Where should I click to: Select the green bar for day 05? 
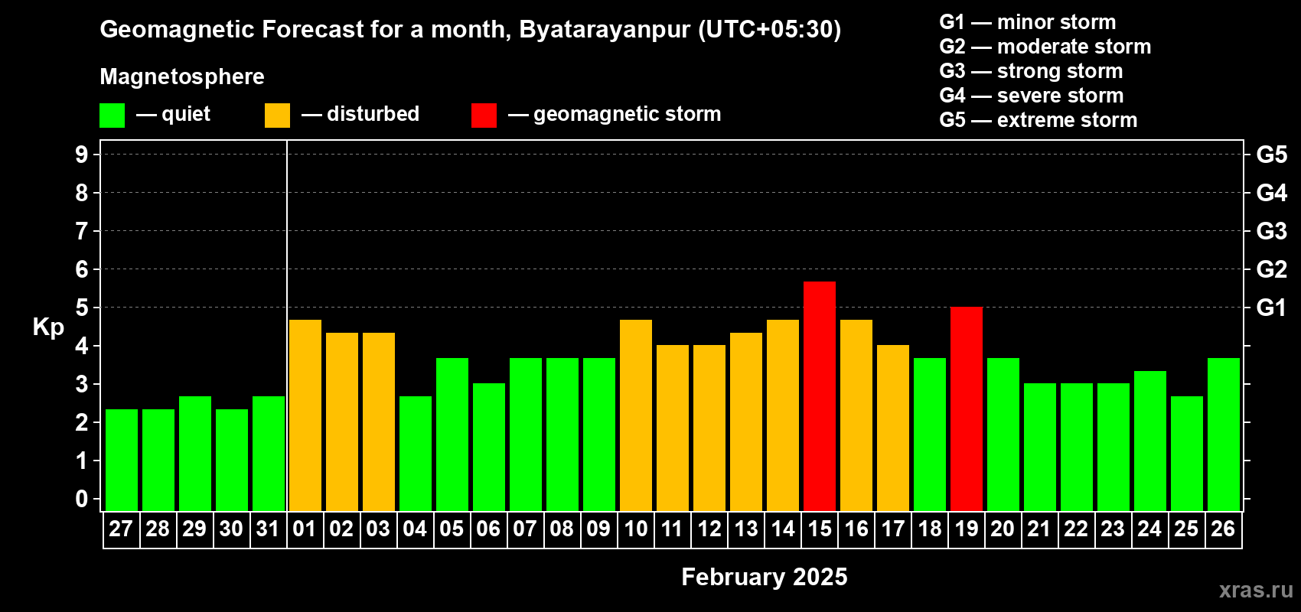coord(452,435)
